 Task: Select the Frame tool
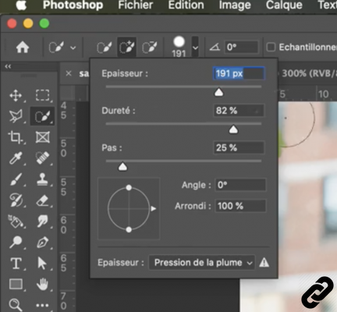click(x=43, y=137)
